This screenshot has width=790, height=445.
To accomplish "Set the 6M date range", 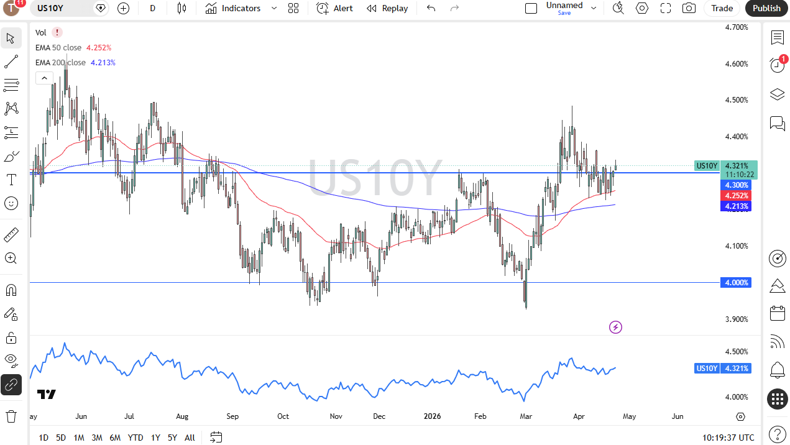I will pyautogui.click(x=115, y=438).
